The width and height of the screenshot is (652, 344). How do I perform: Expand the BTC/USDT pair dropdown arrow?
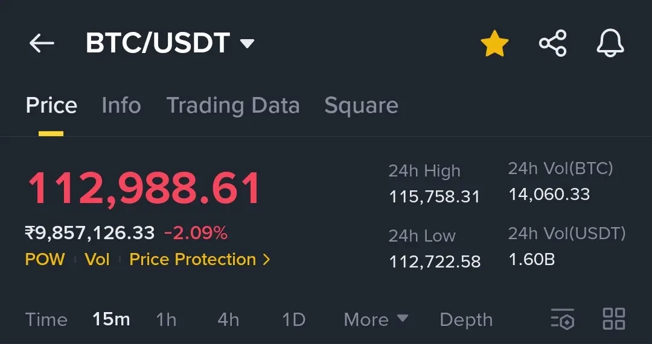[x=248, y=43]
